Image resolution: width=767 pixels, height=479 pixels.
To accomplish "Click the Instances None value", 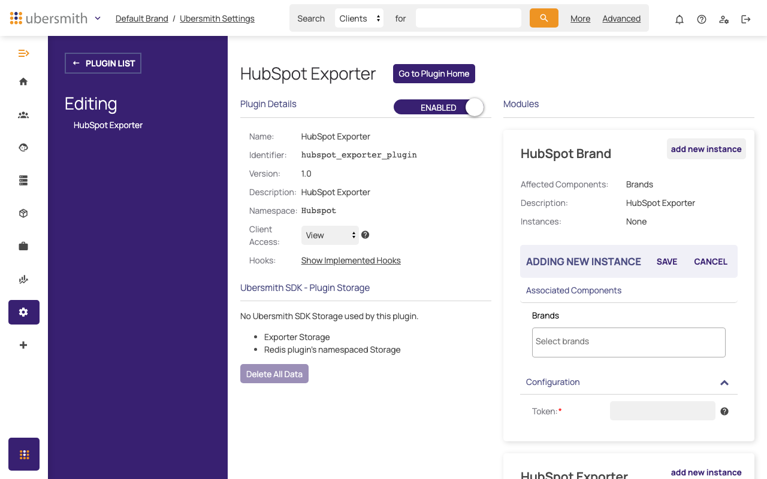I will point(636,222).
